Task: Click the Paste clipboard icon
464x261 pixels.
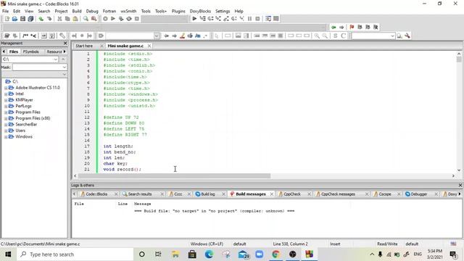Action: click(75, 19)
